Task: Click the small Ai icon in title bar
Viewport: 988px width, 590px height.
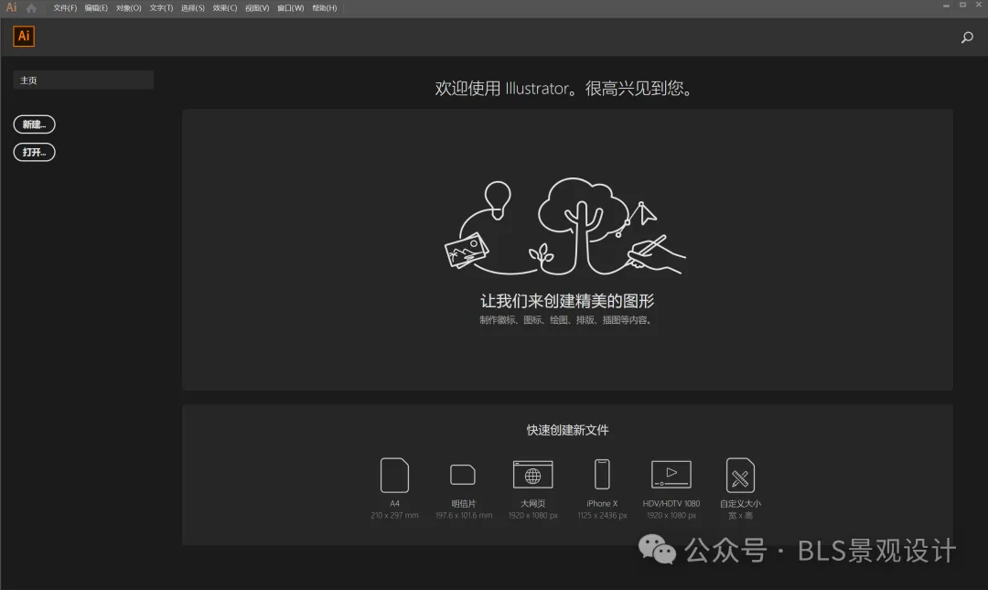Action: pos(11,7)
